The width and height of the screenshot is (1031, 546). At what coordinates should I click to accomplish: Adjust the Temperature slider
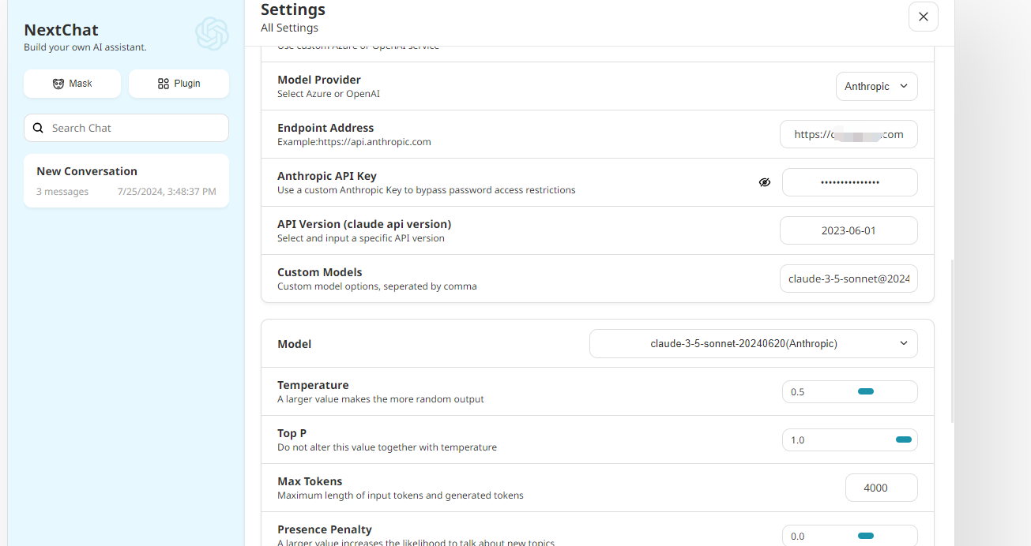pyautogui.click(x=867, y=392)
